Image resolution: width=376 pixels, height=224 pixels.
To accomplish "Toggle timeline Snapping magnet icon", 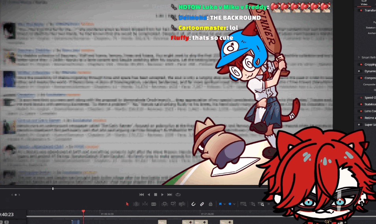I will tap(193, 204).
